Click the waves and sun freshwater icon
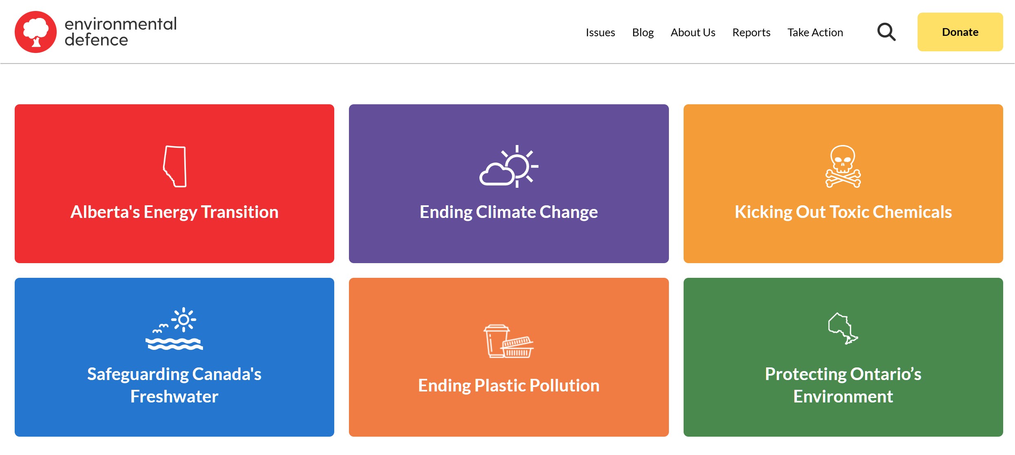This screenshot has width=1015, height=455. point(174,329)
